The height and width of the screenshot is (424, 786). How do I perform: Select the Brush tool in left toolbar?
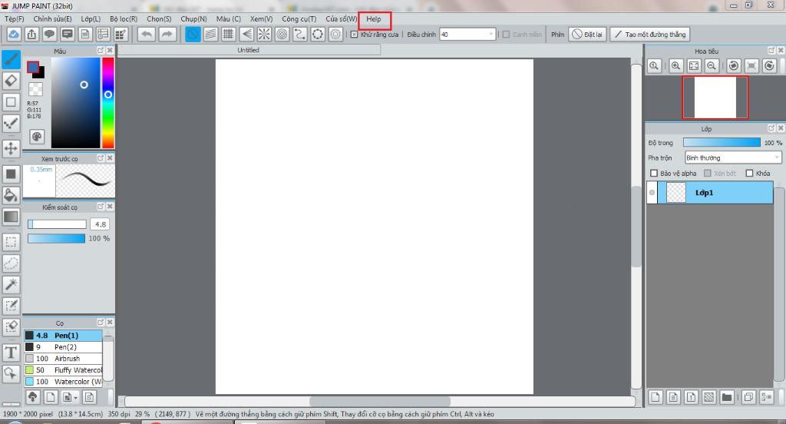click(x=11, y=59)
